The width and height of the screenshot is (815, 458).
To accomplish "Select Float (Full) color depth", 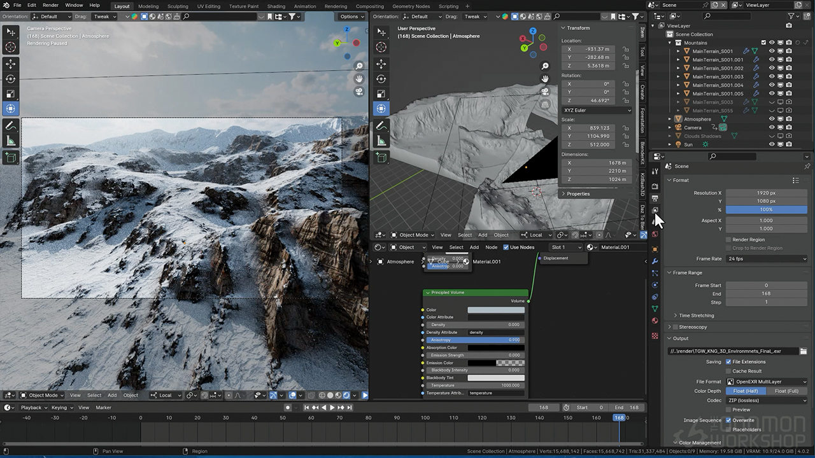I will [786, 391].
